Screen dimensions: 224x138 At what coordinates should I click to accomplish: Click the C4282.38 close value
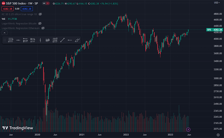pos(93,4)
